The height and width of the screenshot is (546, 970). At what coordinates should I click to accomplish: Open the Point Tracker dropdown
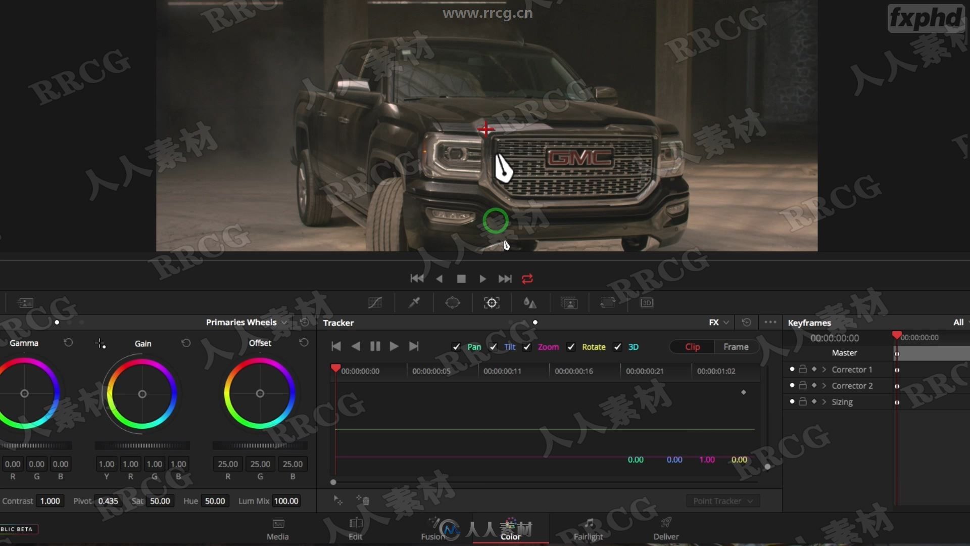(x=723, y=501)
